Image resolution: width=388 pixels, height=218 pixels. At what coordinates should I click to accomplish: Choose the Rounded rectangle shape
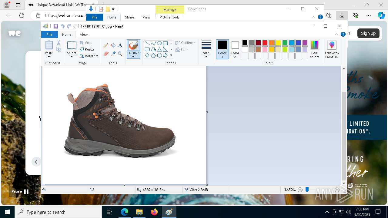pos(147,49)
